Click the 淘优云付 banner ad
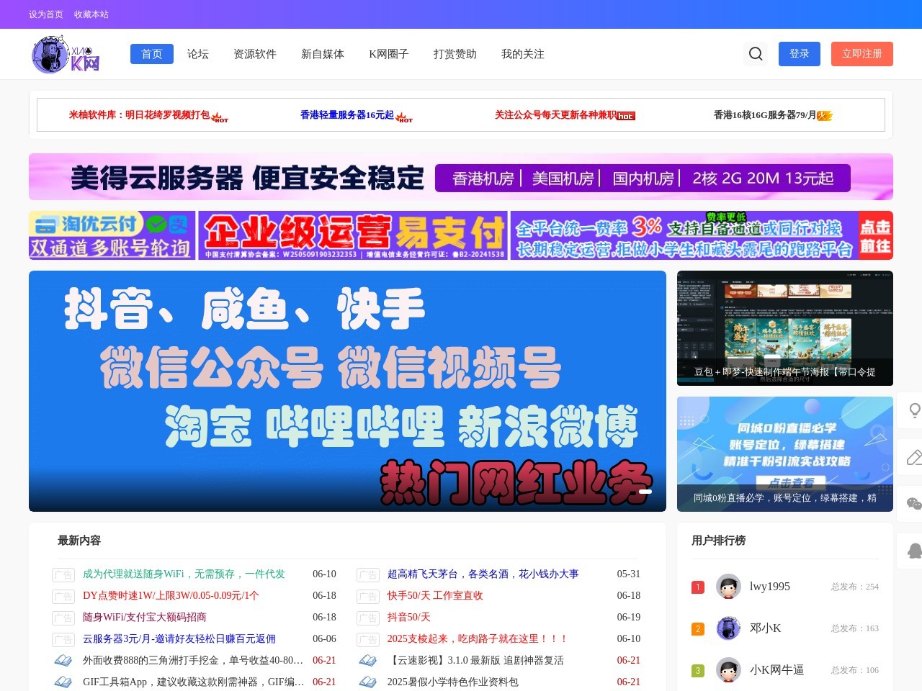The width and height of the screenshot is (922, 691). click(x=112, y=235)
